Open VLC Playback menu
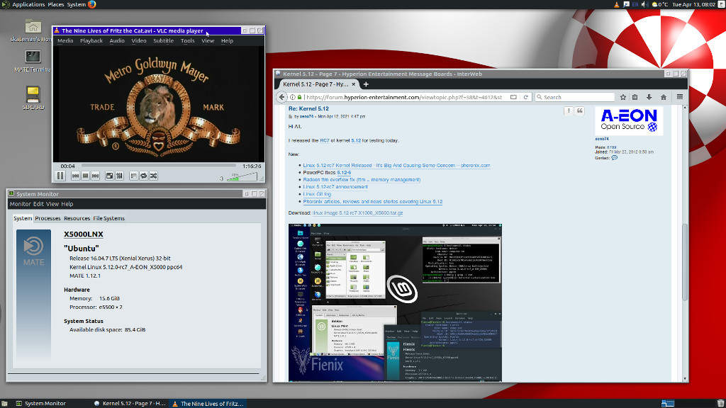726x408 pixels. coord(91,40)
